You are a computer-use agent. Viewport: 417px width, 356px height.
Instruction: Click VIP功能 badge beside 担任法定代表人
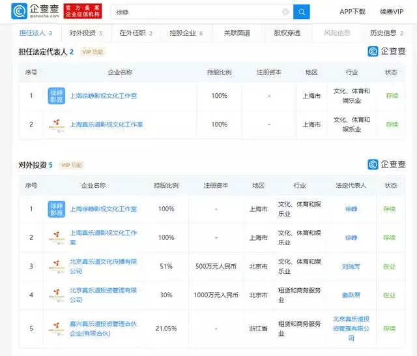[93, 52]
